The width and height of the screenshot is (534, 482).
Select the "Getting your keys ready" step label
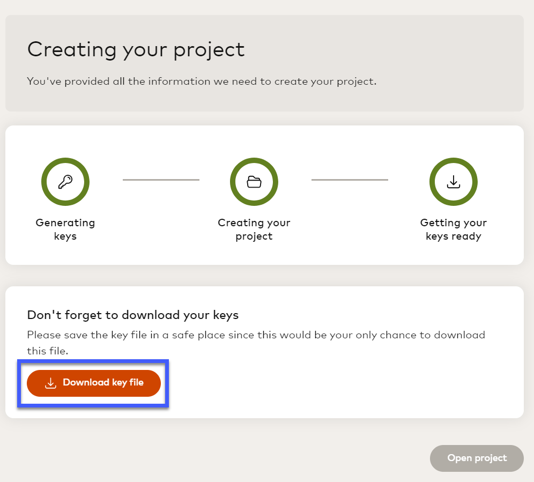click(x=454, y=229)
